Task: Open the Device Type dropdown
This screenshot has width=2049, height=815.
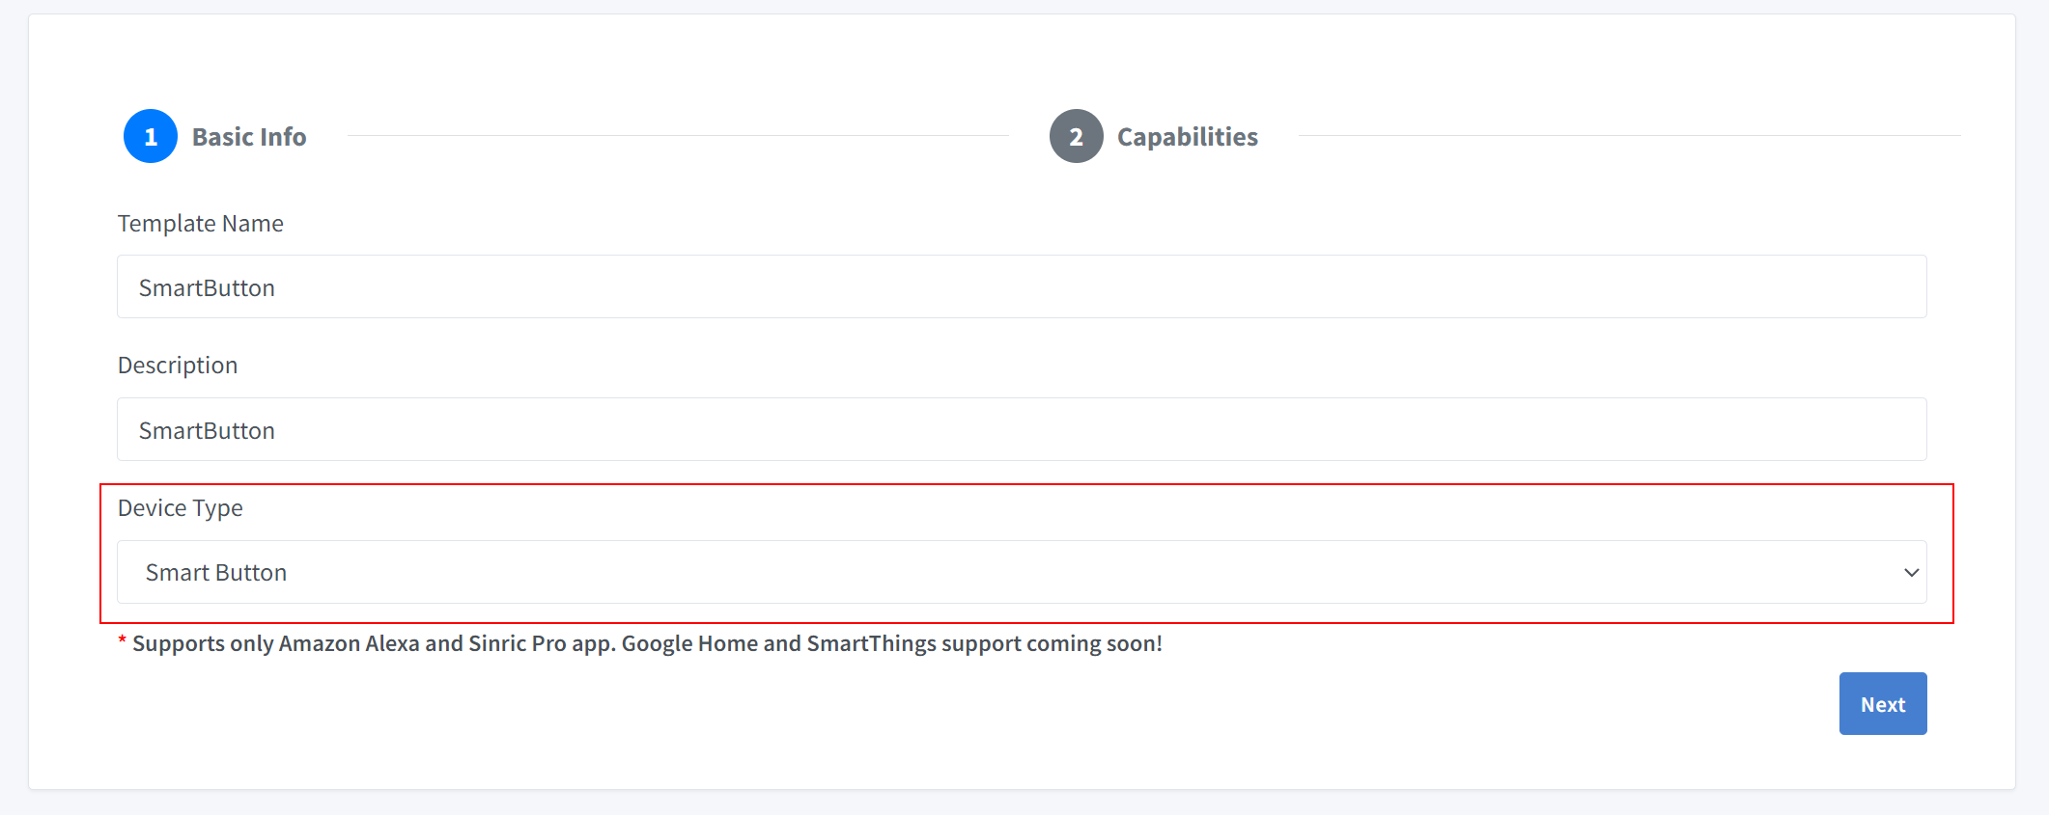Action: tap(1022, 573)
